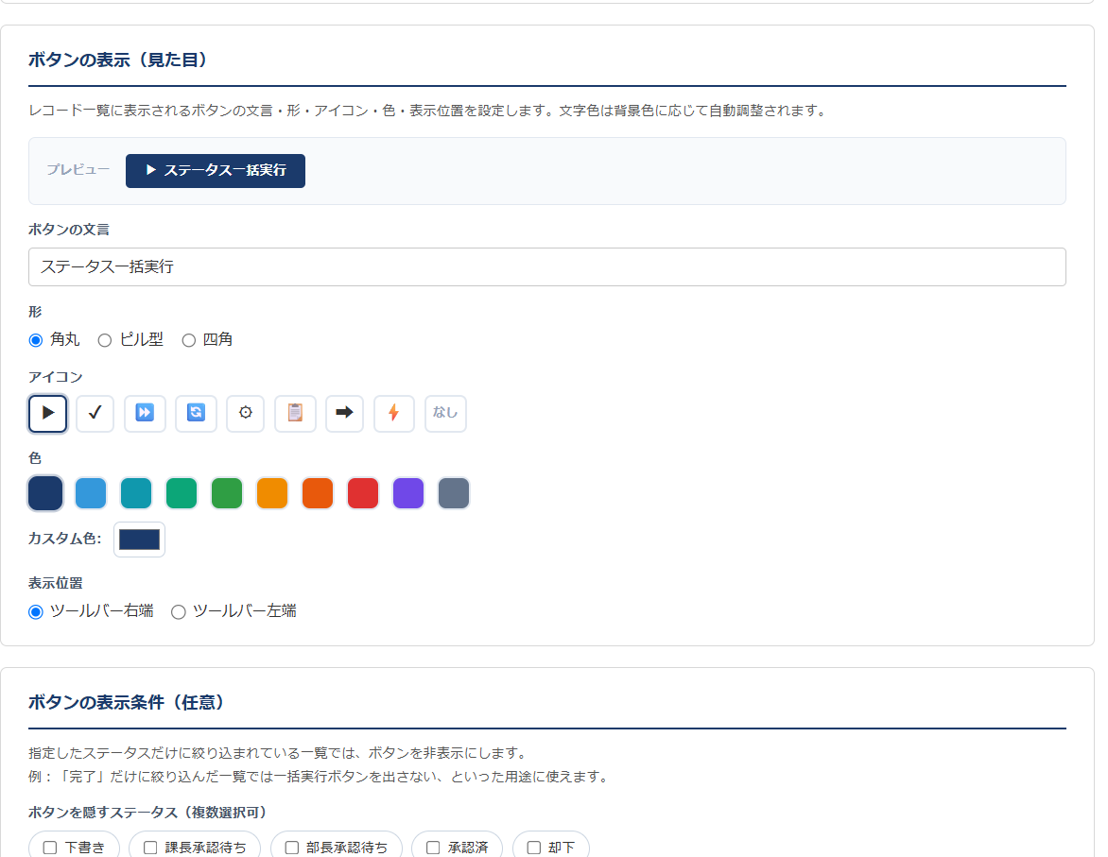Screen dimensions: 1108x857
Task: Select the refresh arrows icon option
Action: tap(196, 413)
